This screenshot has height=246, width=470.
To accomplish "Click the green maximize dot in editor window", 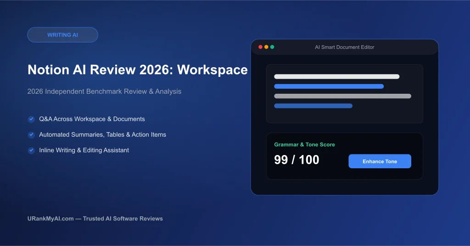I will coord(272,47).
